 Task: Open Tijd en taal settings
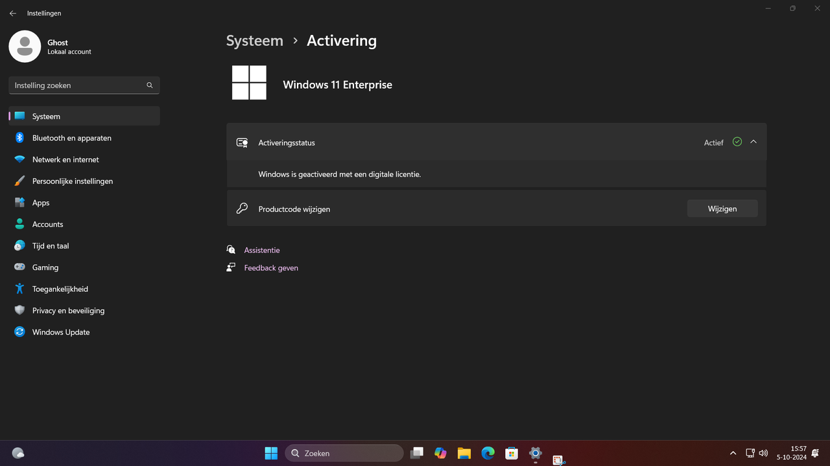[84, 246]
